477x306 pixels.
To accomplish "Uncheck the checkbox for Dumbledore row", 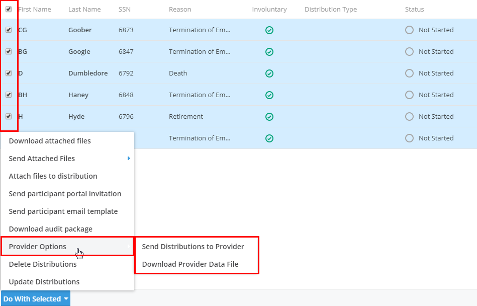I will [9, 73].
